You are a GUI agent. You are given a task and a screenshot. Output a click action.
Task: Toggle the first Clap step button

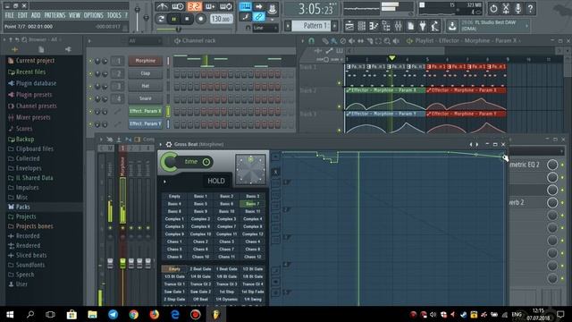[177, 74]
